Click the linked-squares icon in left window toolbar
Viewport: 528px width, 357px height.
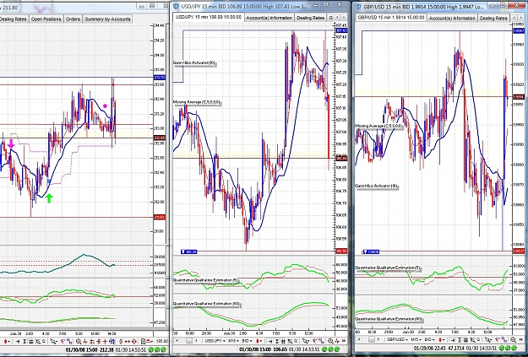coord(69,342)
